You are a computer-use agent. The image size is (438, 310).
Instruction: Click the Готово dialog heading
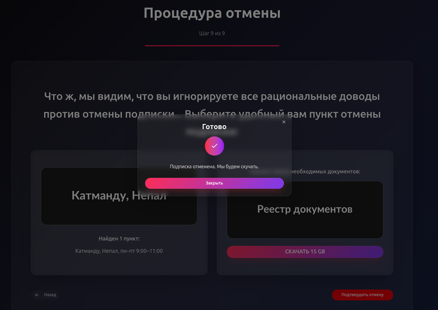[214, 127]
